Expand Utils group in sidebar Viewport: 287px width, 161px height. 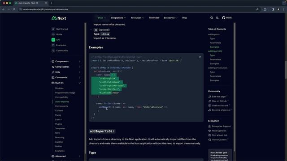click(x=66, y=72)
